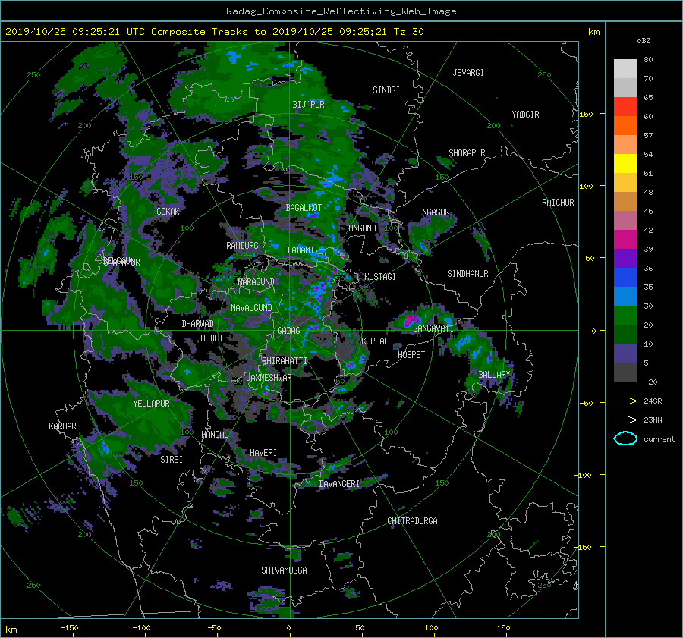Click the right axis '100' kilometer tick

pos(586,186)
